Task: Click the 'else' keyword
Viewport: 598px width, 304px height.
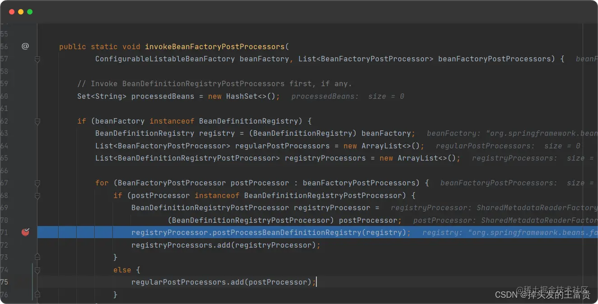Action: click(122, 270)
